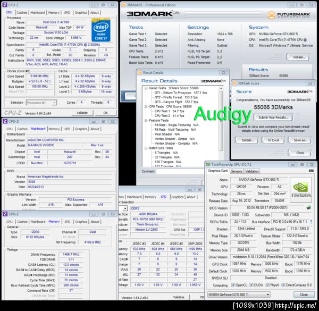
Task: Click Validate in the SPD CPU-Z window
Action: 179,297
